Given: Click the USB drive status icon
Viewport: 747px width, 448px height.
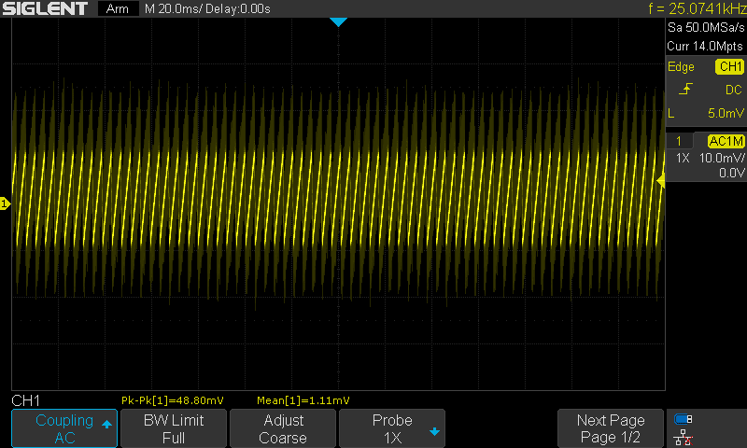Looking at the screenshot, I should [x=683, y=419].
